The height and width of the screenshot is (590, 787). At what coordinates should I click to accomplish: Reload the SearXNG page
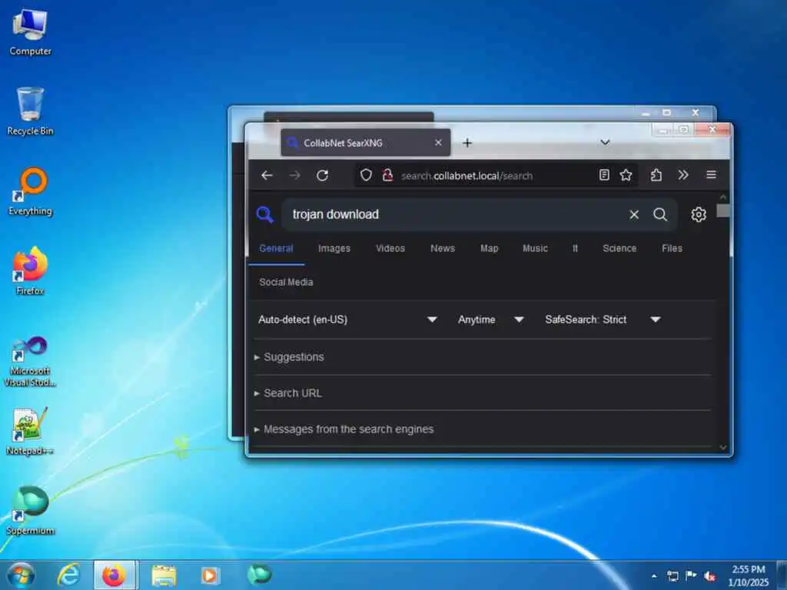click(322, 175)
